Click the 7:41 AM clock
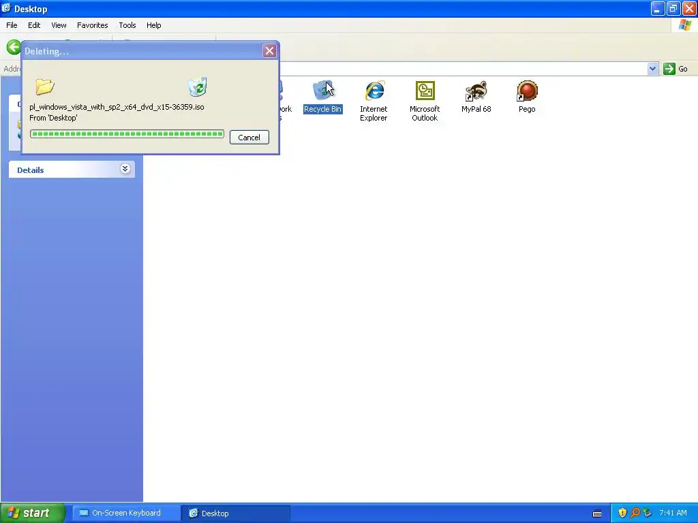 [673, 513]
